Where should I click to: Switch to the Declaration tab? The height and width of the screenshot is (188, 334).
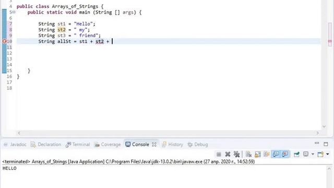click(x=46, y=145)
